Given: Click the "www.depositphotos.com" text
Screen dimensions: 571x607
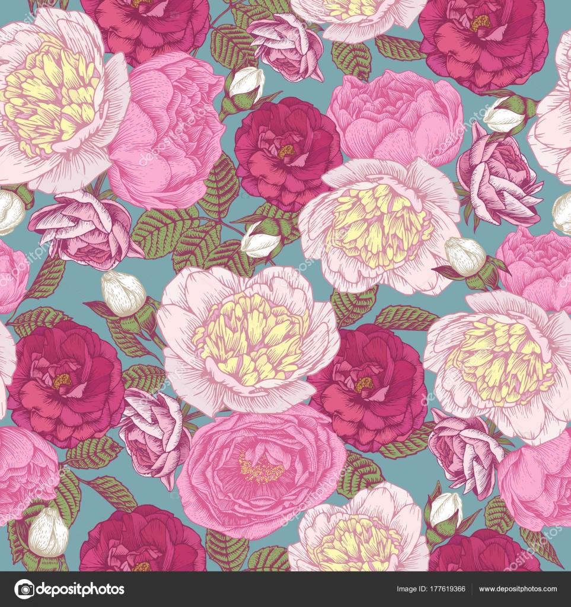Looking at the screenshot, I should coord(518,589).
